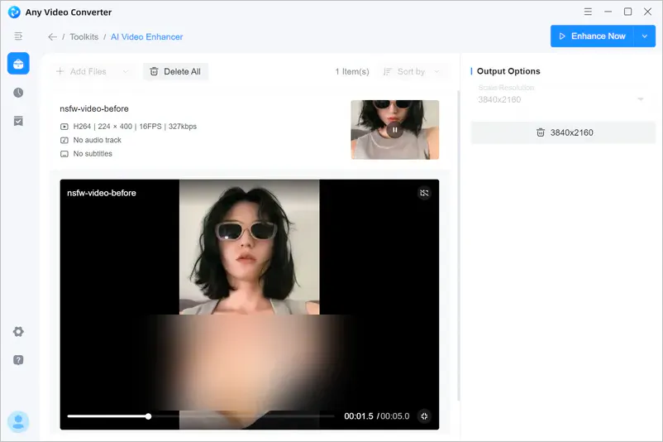
Task: Click Delete All button
Action: pyautogui.click(x=175, y=71)
